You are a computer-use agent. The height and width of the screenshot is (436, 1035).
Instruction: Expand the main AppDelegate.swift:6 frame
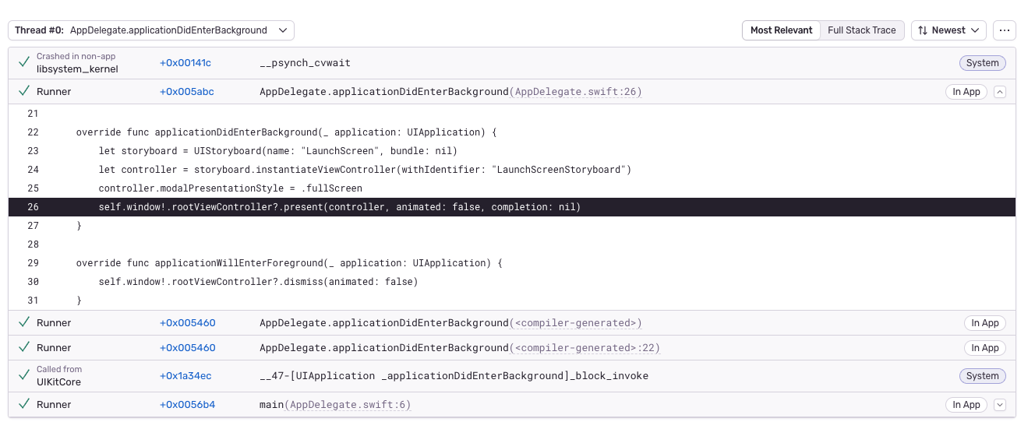1000,405
